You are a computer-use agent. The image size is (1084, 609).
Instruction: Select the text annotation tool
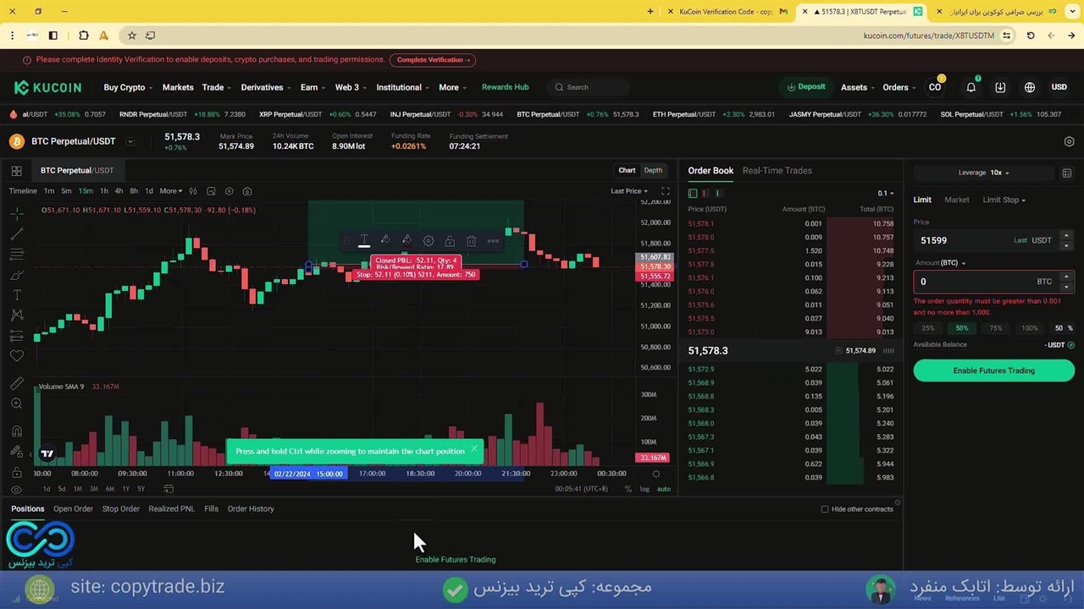(17, 295)
